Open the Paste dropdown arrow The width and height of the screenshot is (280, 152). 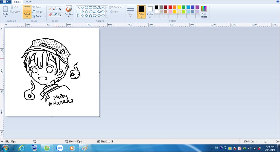pyautogui.click(x=5, y=17)
